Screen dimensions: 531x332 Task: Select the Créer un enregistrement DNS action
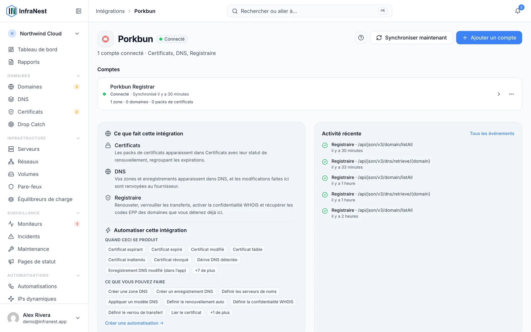pos(185,292)
